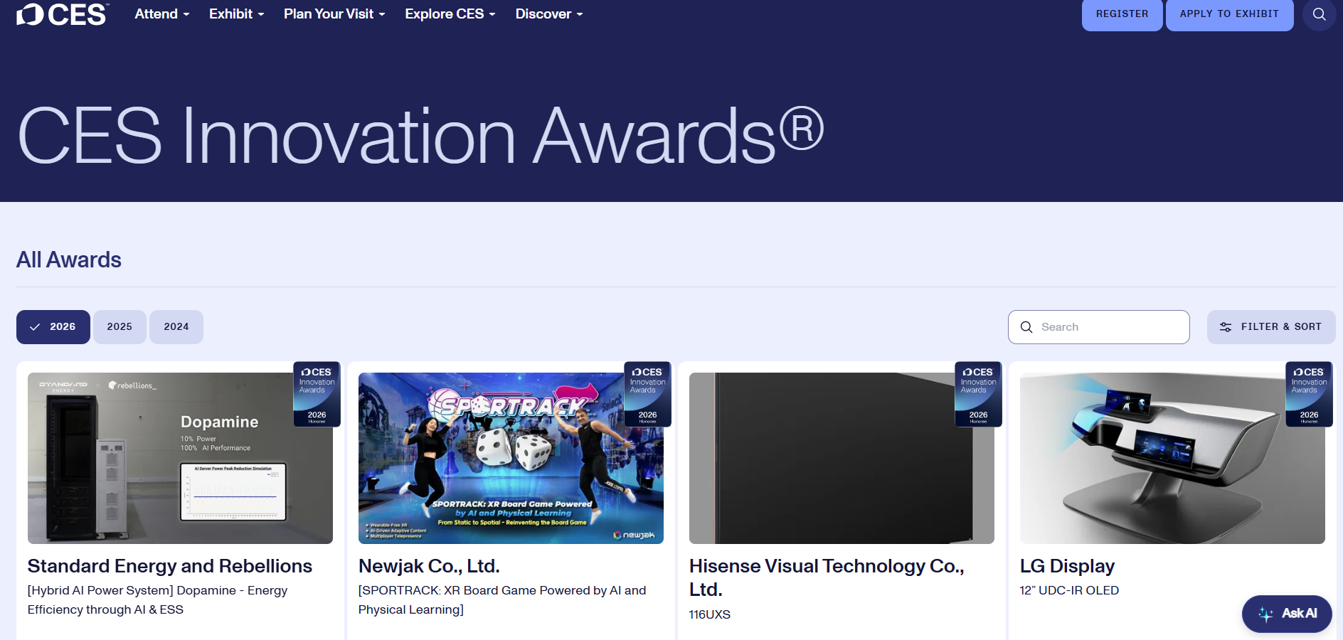The image size is (1343, 640).
Task: Expand the Explore CES menu
Action: 450,14
